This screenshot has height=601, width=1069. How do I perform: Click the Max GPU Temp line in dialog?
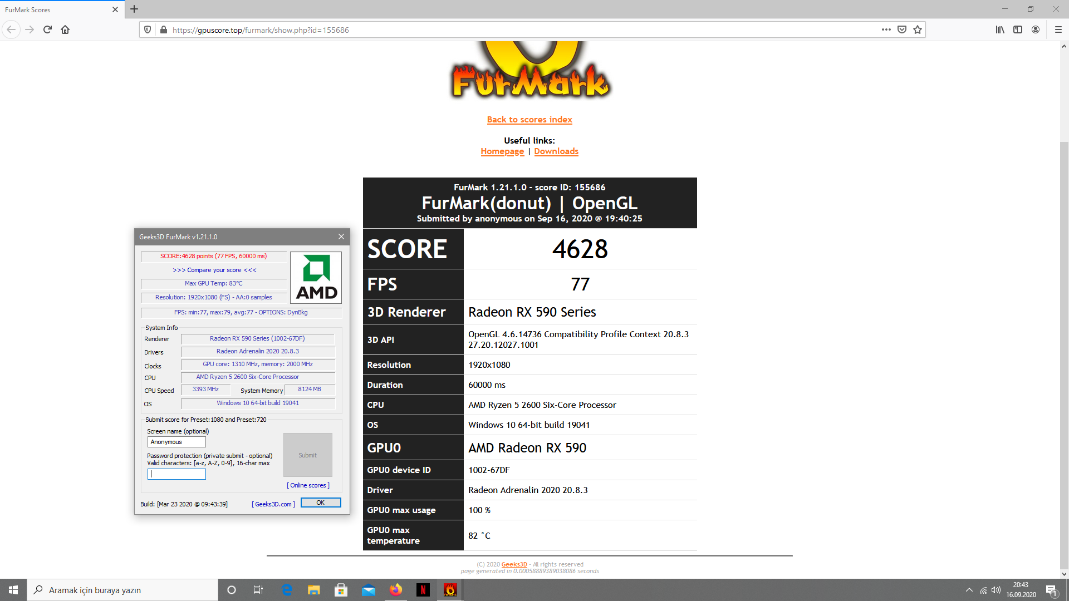click(x=214, y=284)
